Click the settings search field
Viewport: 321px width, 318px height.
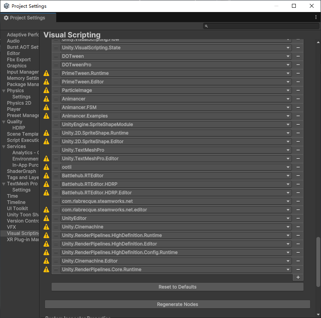tap(261, 26)
